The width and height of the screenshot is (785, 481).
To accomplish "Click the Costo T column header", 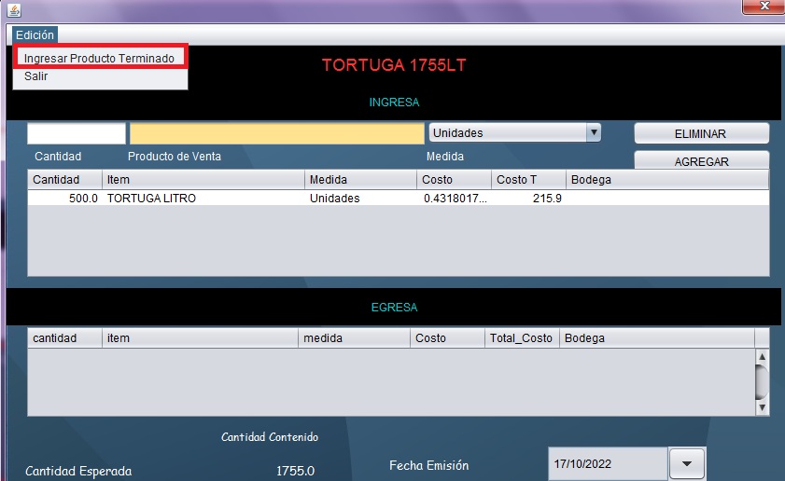I will pos(527,179).
